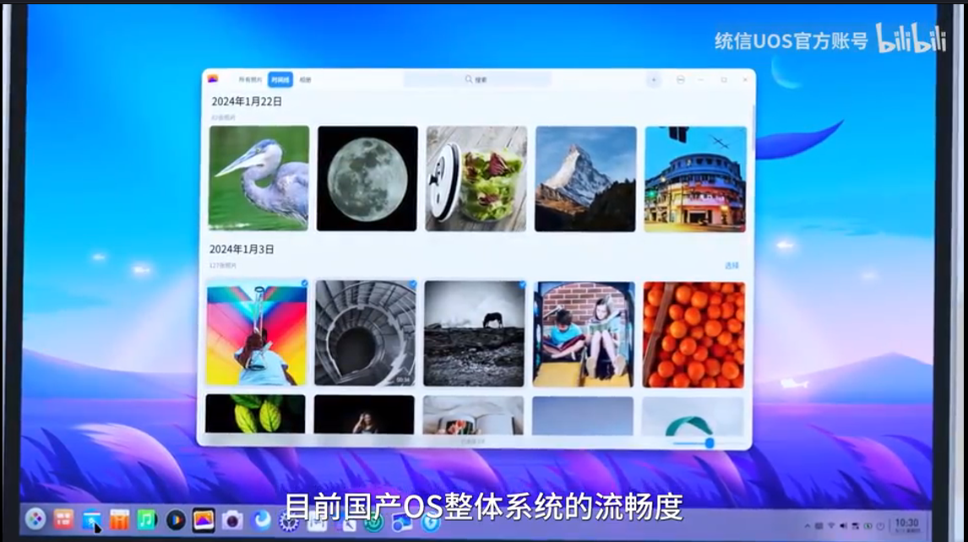
Task: Uncheck the checkmark on horse photo
Action: click(x=522, y=285)
